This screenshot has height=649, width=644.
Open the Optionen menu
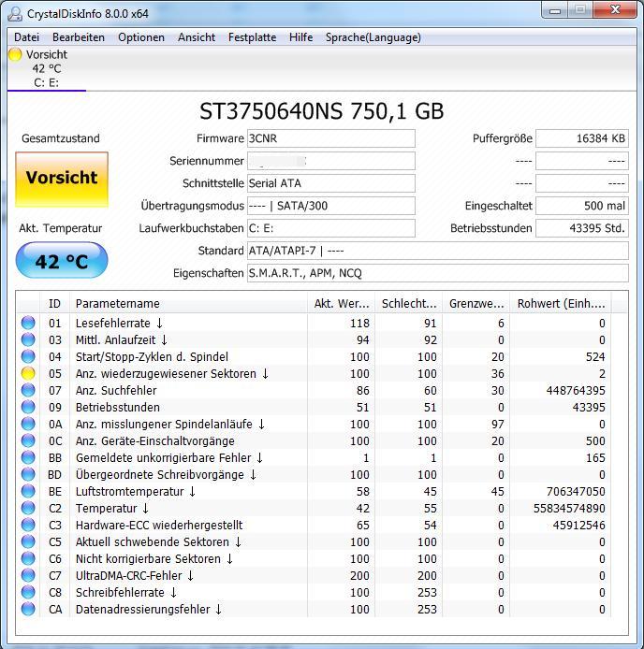(141, 37)
